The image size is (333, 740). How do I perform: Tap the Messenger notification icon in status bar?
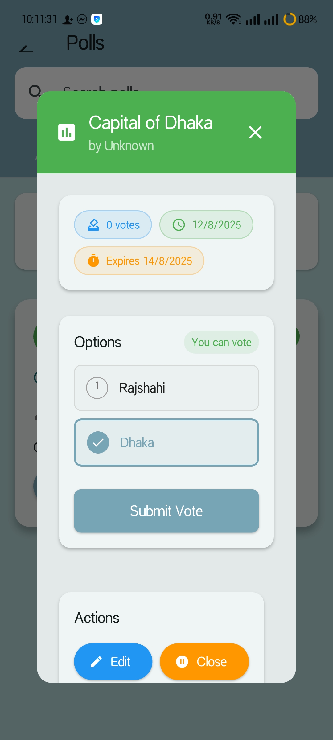point(82,19)
